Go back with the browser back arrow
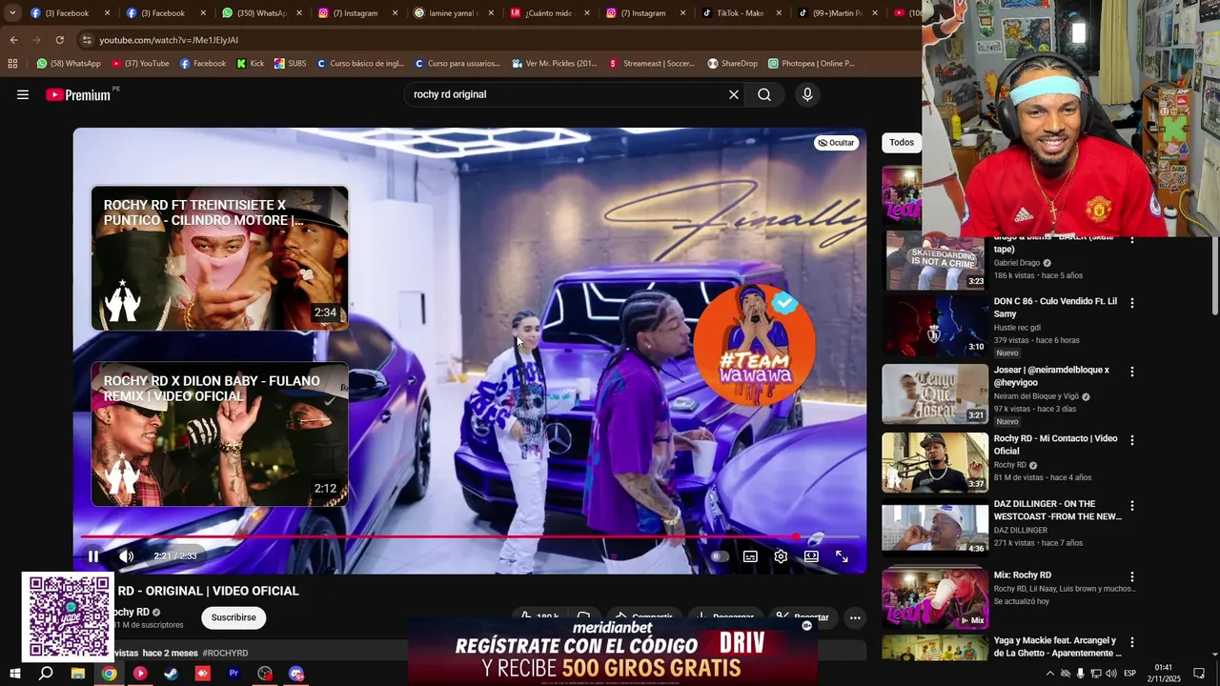Image resolution: width=1220 pixels, height=686 pixels. [x=13, y=40]
